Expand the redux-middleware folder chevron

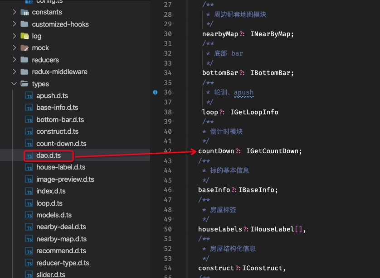click(x=15, y=71)
